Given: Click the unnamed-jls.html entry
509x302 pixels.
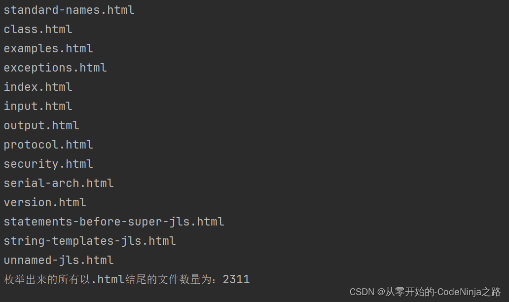Looking at the screenshot, I should coord(59,261).
